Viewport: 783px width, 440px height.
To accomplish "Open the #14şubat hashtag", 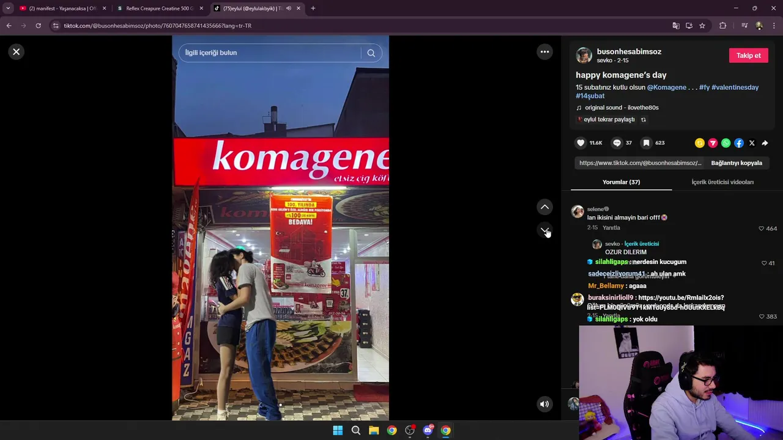I will click(x=590, y=96).
